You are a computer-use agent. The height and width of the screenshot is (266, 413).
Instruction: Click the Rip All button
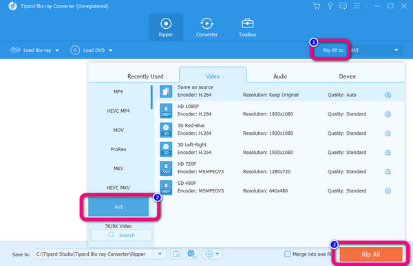[370, 254]
